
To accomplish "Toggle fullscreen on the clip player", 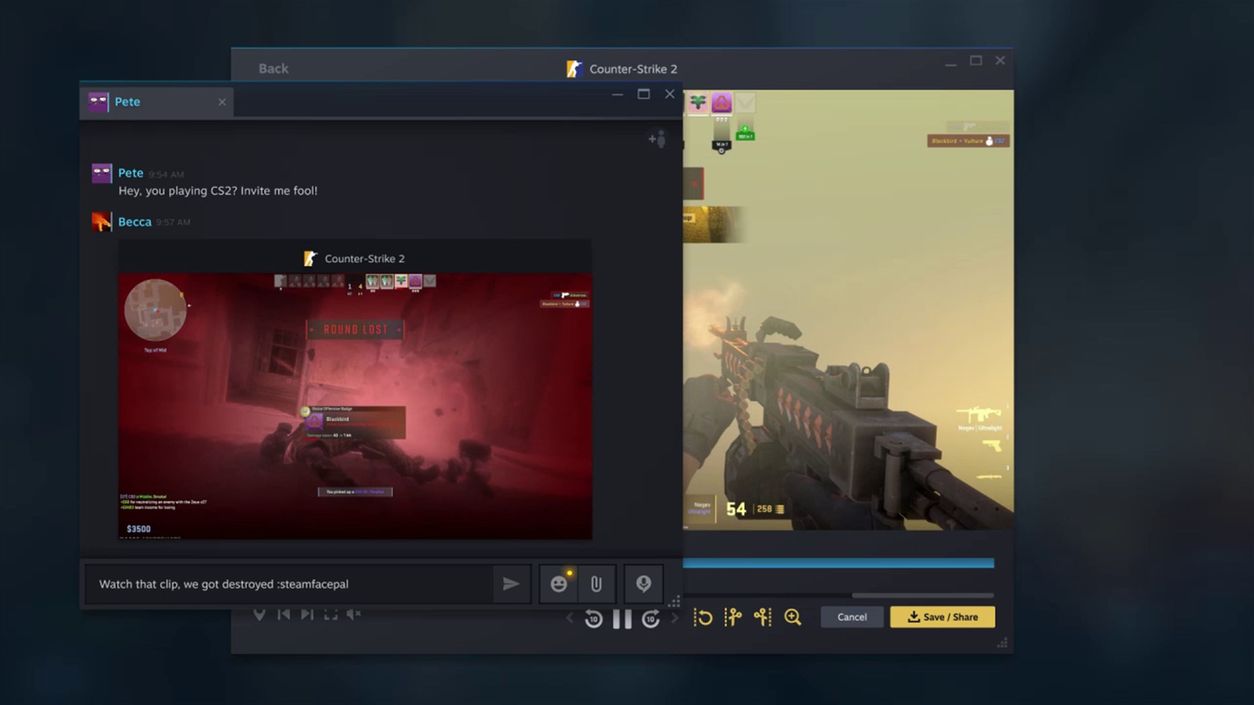I will pyautogui.click(x=331, y=614).
